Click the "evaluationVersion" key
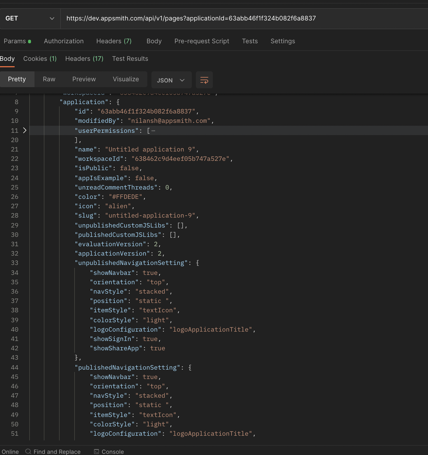The width and height of the screenshot is (428, 455). pos(111,244)
